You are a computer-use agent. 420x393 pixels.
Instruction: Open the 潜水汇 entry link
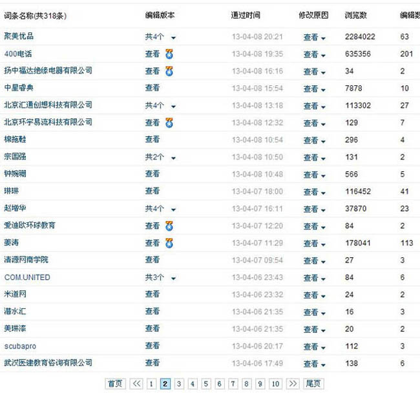[16, 312]
